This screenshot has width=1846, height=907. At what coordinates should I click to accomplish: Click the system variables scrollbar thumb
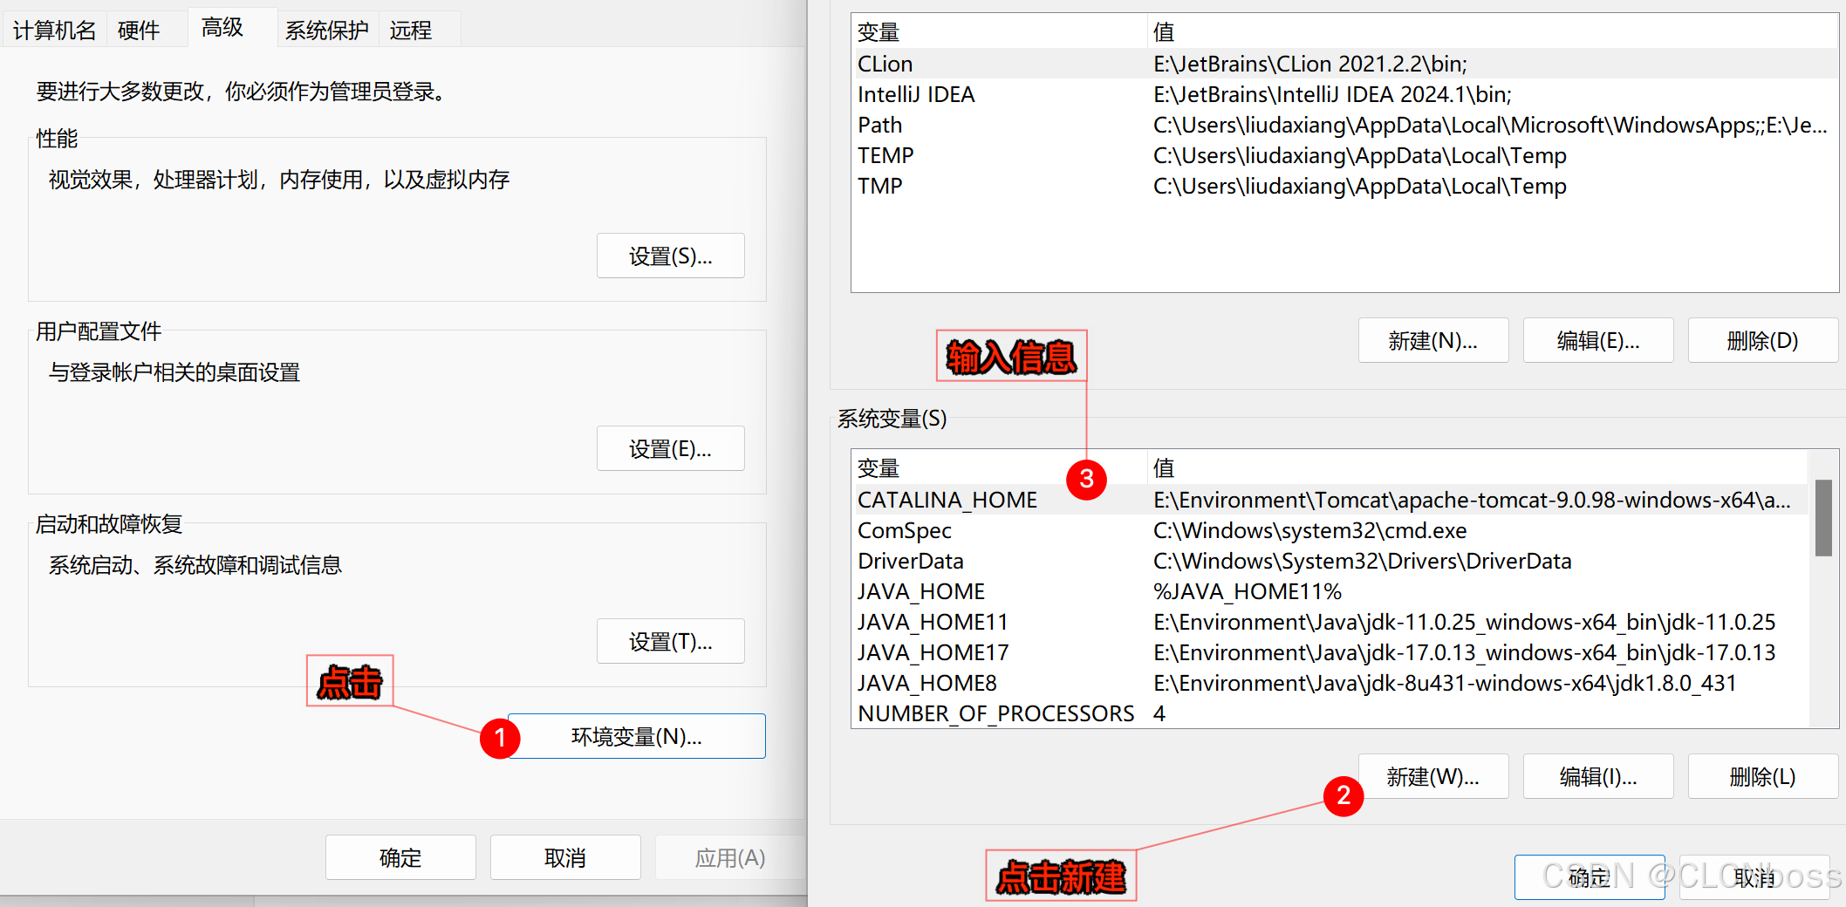click(x=1822, y=517)
